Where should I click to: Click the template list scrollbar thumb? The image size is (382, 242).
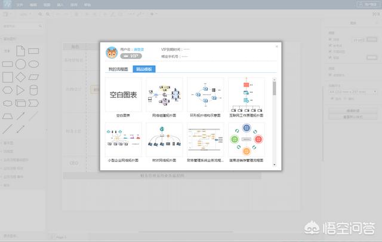coord(275,88)
